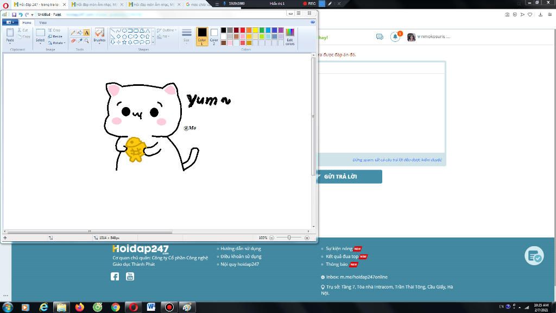
Task: Click the Opera send flow icon
Action: (x=522, y=15)
